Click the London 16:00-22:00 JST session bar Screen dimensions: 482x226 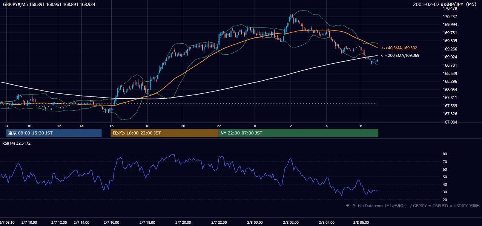click(164, 133)
